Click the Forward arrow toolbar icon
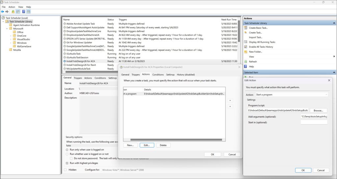This screenshot has height=179, width=337. point(7,11)
